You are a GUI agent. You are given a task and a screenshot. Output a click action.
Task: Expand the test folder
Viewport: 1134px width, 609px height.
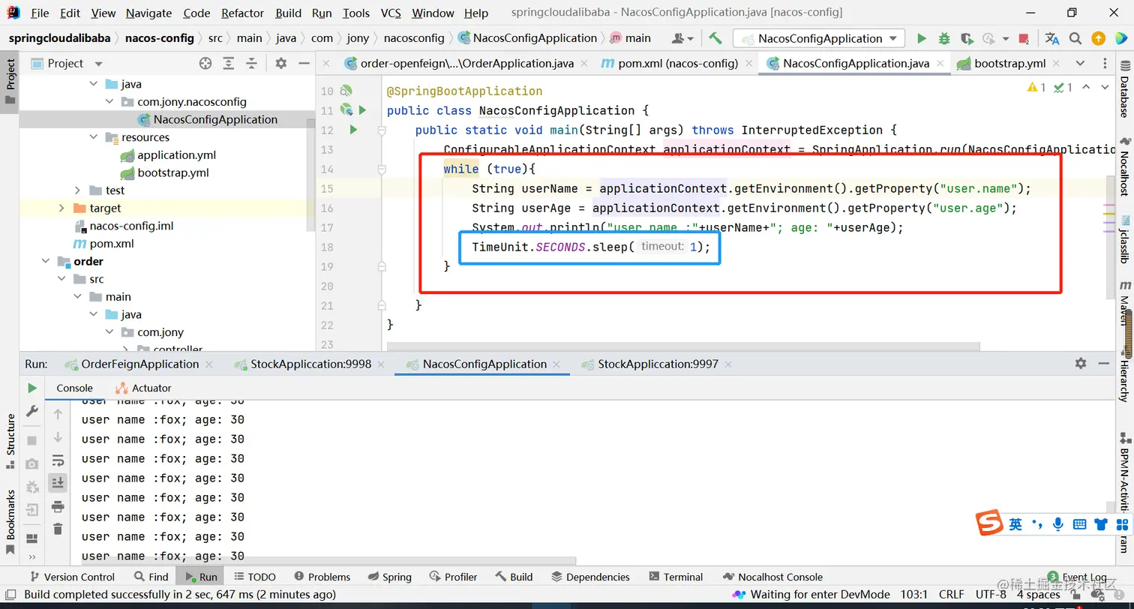click(78, 190)
